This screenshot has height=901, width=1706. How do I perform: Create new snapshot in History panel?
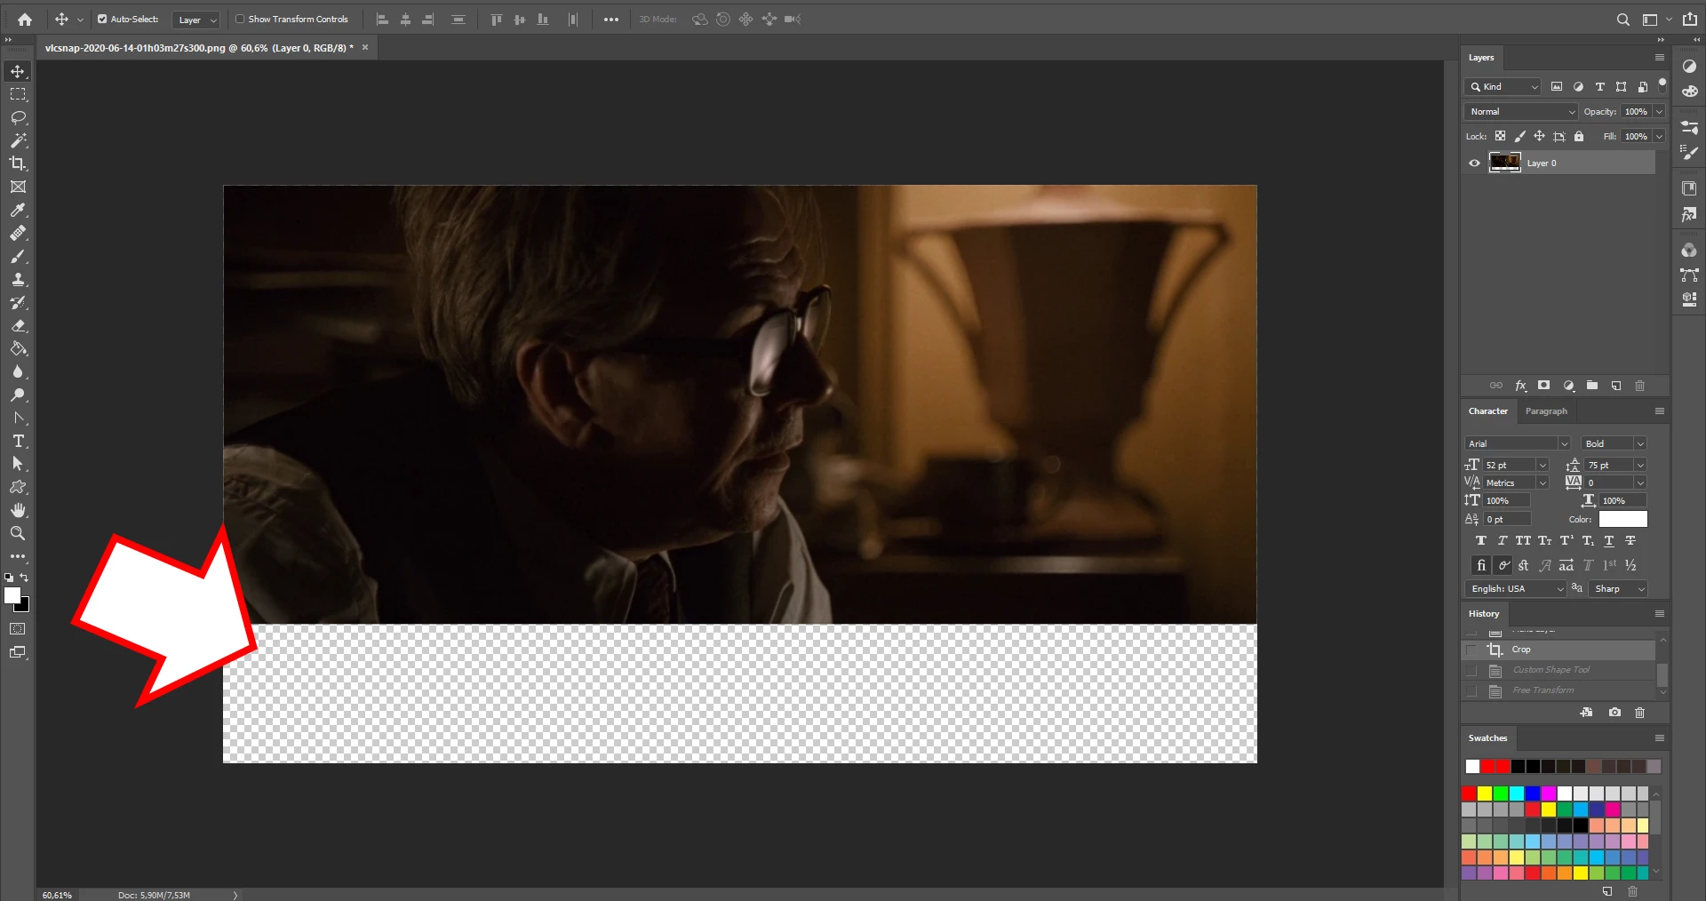(x=1614, y=713)
